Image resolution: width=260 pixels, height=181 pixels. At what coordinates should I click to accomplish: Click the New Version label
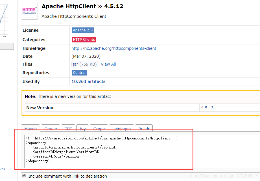(40, 108)
